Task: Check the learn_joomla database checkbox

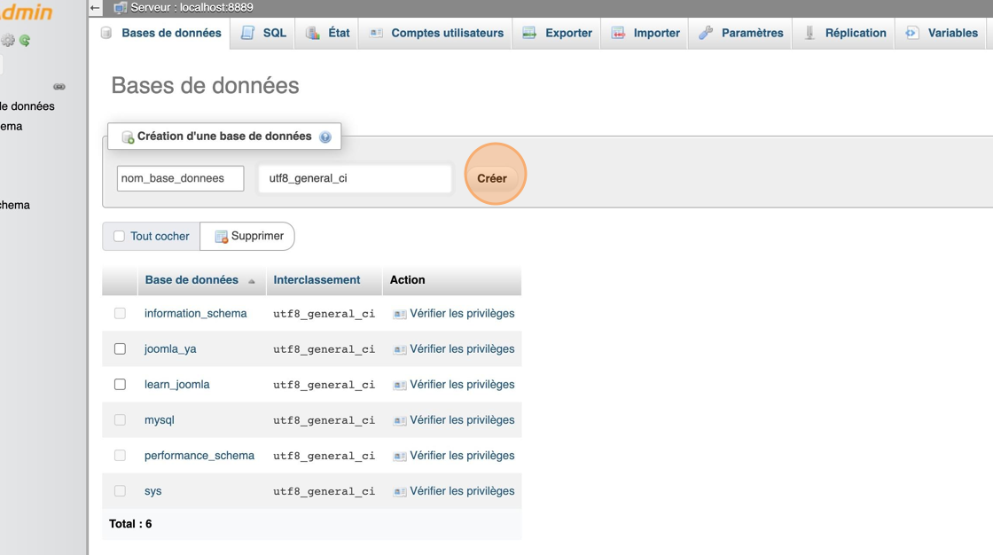Action: click(x=120, y=384)
